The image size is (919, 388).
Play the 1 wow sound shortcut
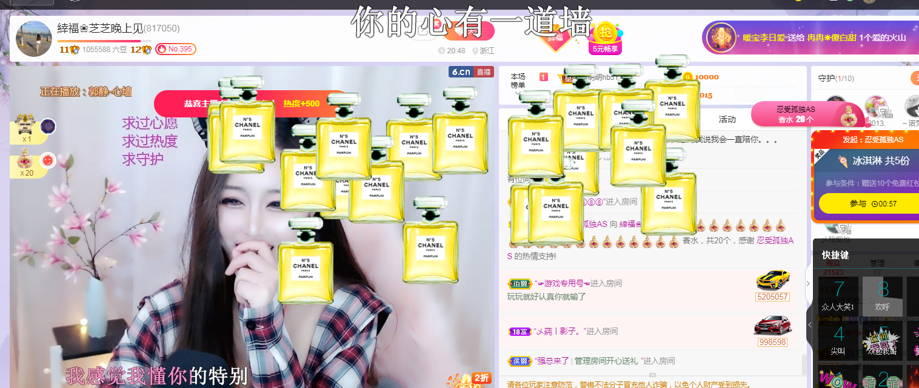[838, 376]
